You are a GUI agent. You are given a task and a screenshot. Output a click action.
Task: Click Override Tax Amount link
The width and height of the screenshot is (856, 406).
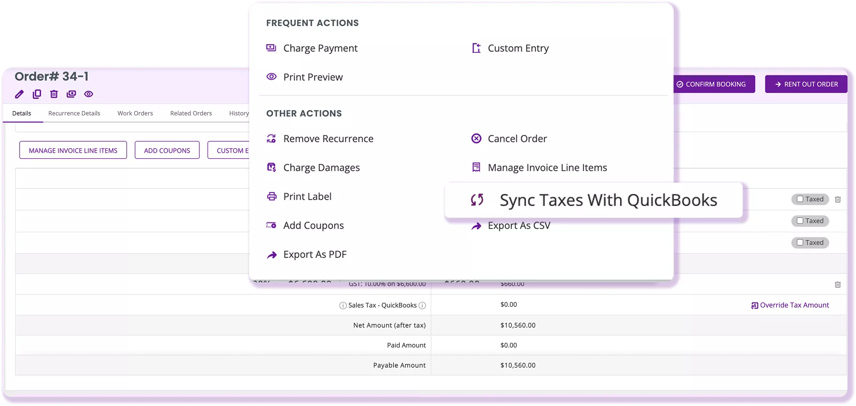tap(795, 305)
